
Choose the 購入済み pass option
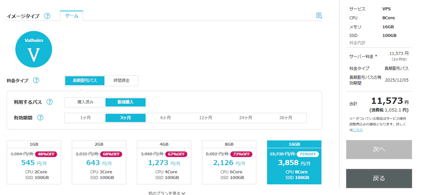[85, 102]
